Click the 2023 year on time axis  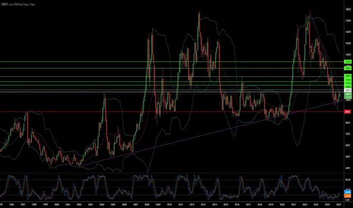pos(316,205)
